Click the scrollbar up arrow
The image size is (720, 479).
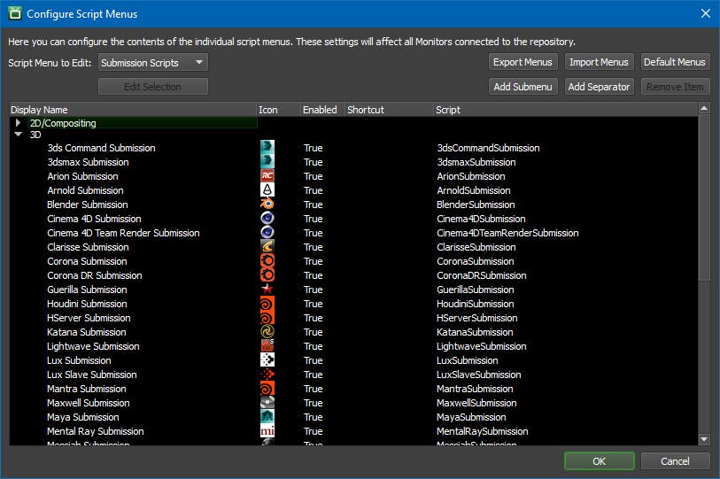coord(704,108)
